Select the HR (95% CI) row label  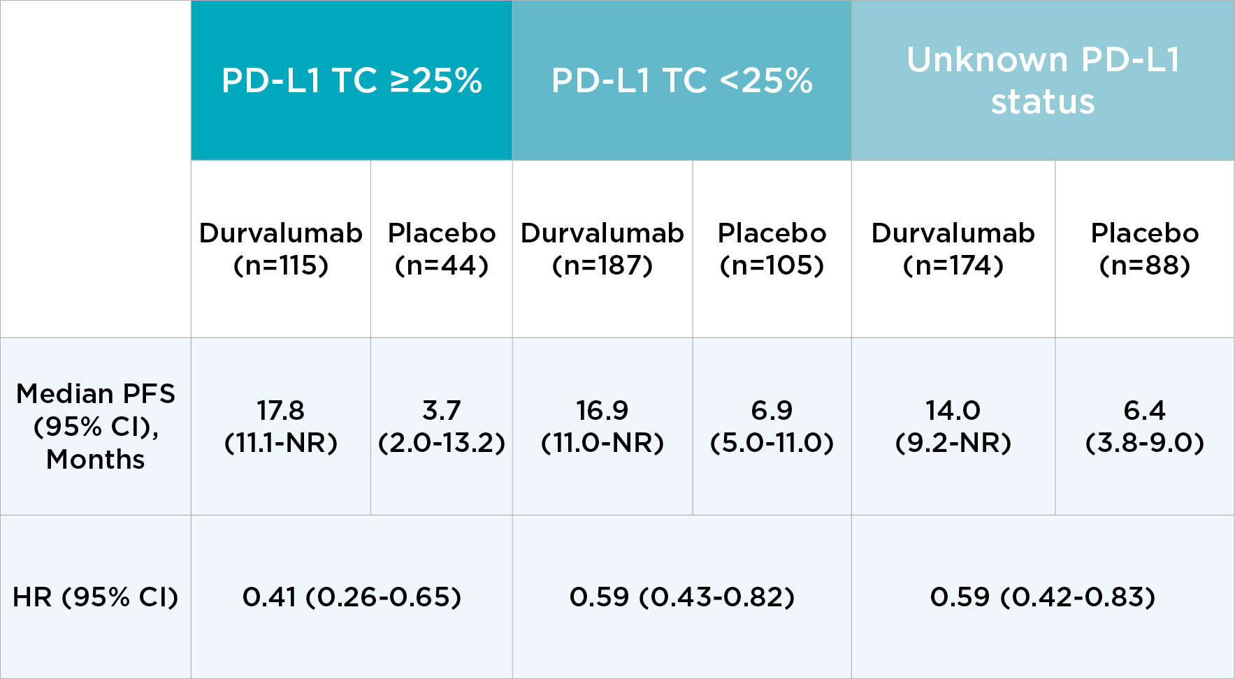[x=96, y=597]
